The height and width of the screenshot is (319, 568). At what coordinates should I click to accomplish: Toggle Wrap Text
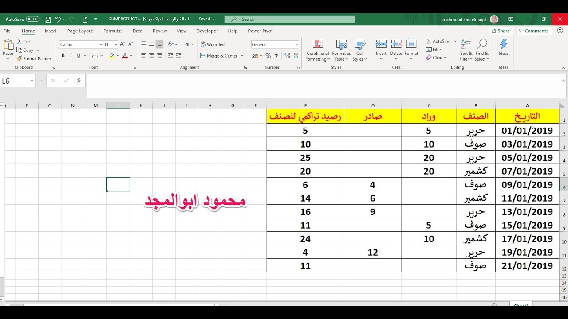coord(213,44)
